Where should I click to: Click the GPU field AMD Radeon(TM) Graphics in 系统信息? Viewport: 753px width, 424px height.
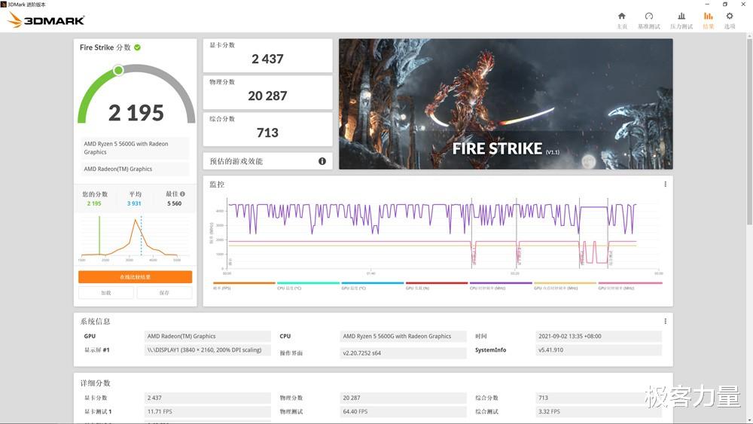coord(208,336)
